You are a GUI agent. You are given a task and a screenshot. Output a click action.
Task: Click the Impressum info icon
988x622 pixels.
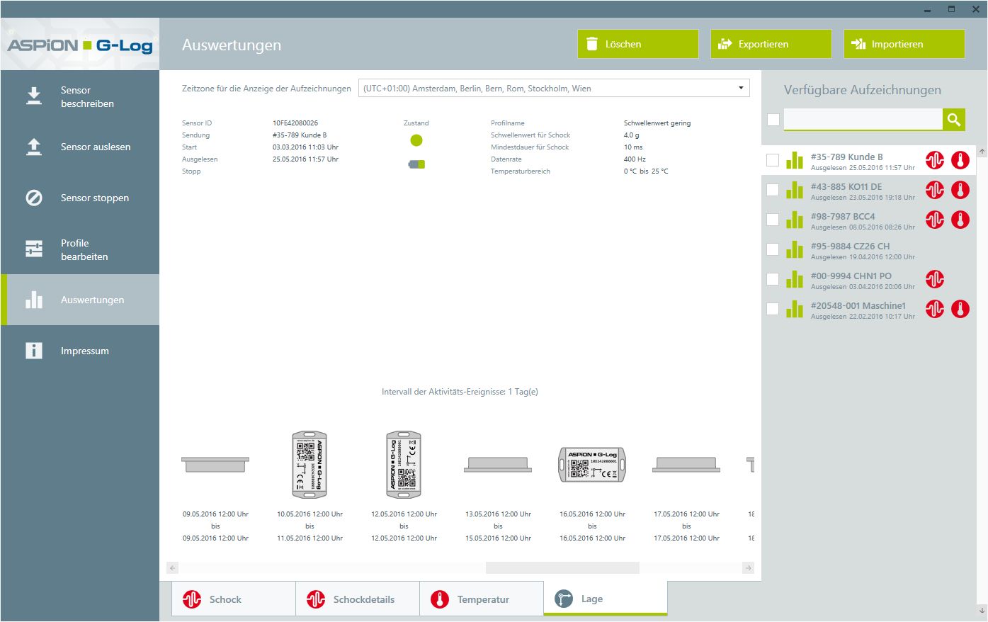coord(34,351)
